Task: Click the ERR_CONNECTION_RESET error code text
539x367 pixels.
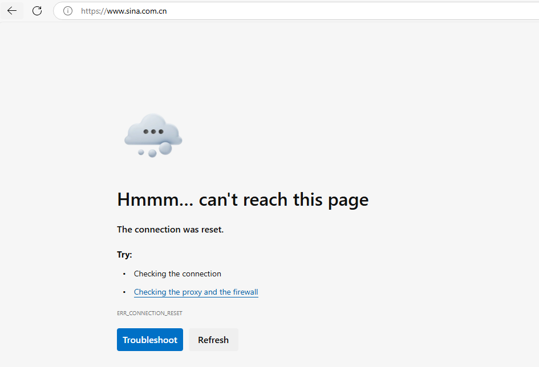Action: point(149,313)
